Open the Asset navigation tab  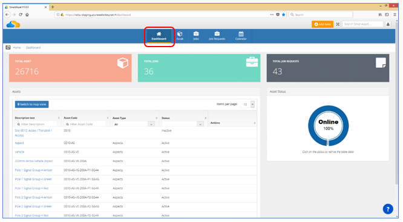(x=180, y=36)
